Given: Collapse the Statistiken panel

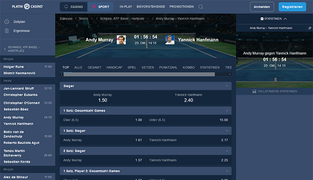Looking at the screenshot, I should 285,19.
